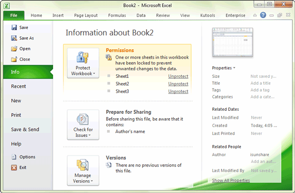Screen dimensions: 295x193
Task: Switch to the Enterprise tab
Action: 236,15
